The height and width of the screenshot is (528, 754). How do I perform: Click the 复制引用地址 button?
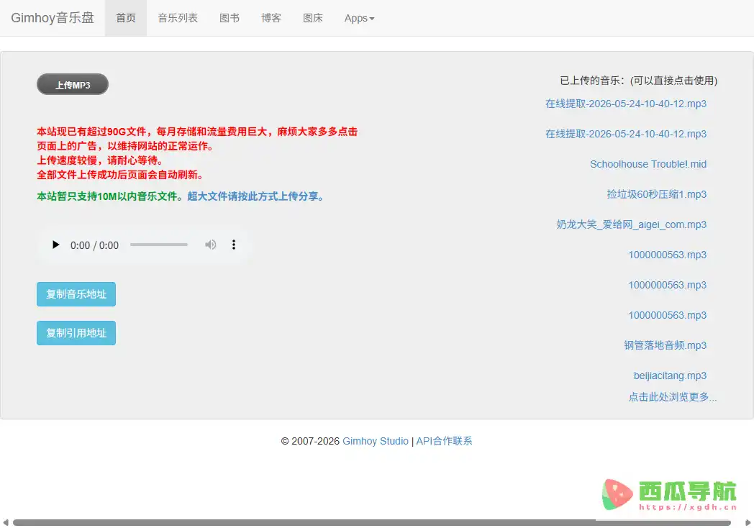coord(76,333)
